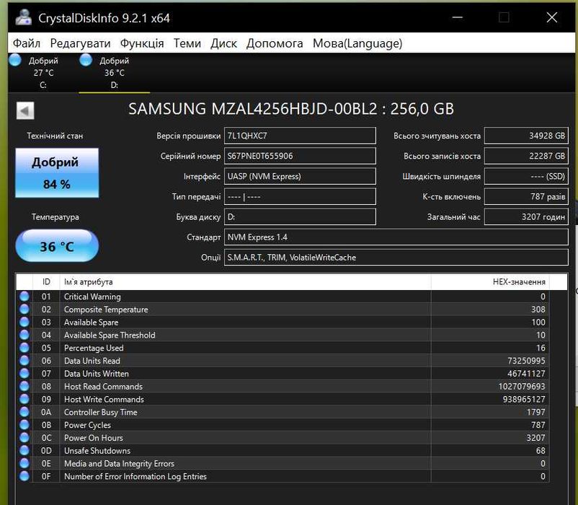Select the Critical Warning attribute name

pyautogui.click(x=92, y=297)
